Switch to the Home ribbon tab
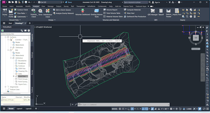 5,6
